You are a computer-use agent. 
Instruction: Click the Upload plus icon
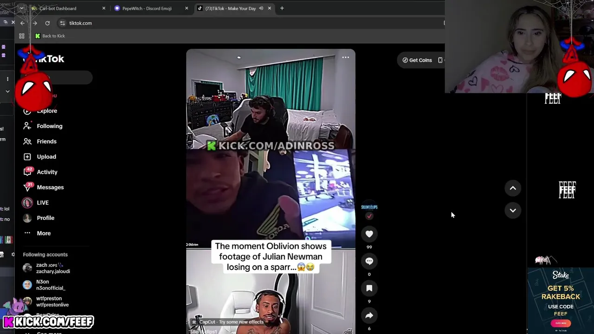click(27, 157)
